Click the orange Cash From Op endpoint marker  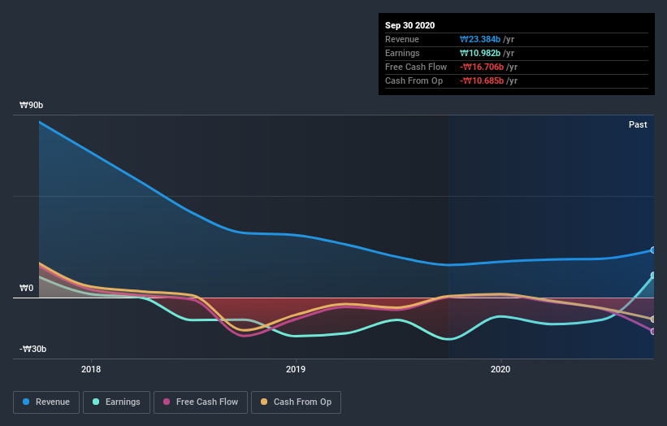pos(653,319)
